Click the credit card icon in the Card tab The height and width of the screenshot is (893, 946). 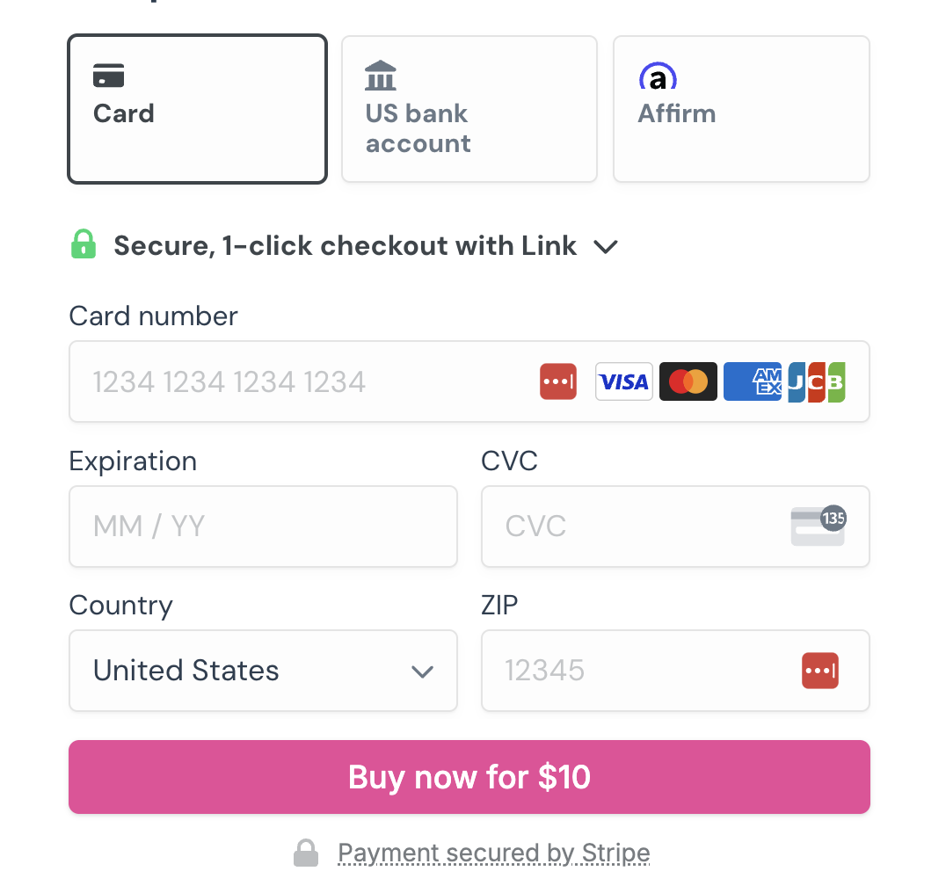[109, 76]
